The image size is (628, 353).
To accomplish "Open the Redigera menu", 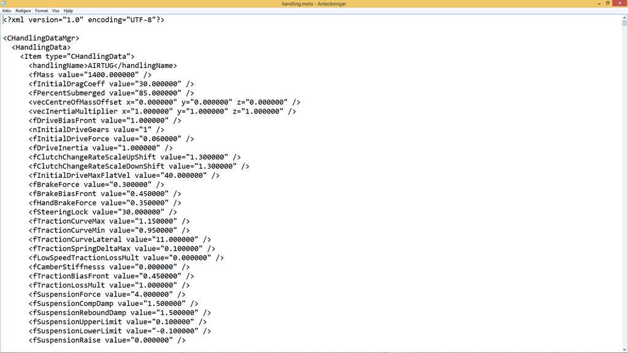I will pyautogui.click(x=23, y=11).
